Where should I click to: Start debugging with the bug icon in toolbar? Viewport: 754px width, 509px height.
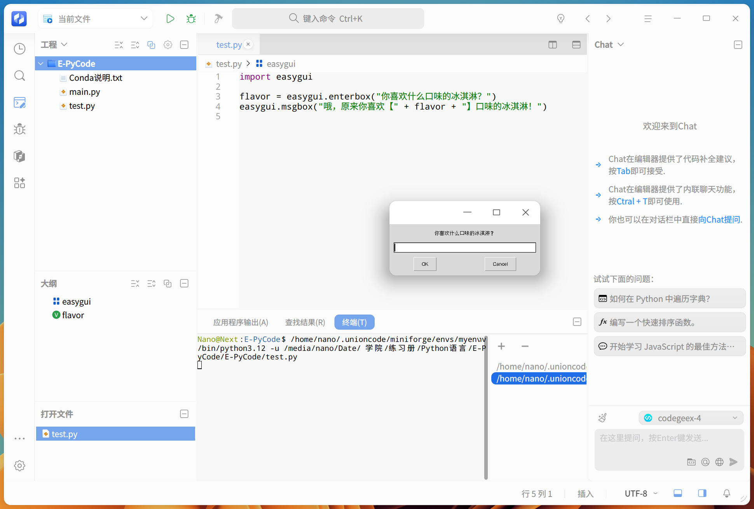point(191,19)
